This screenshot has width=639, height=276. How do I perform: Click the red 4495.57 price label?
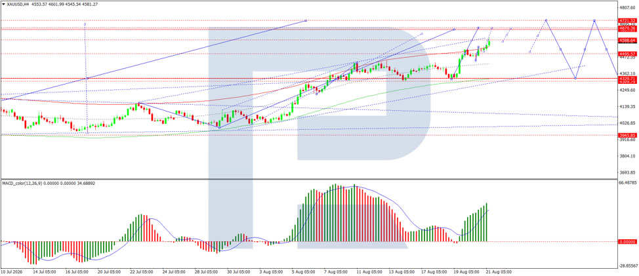point(627,54)
